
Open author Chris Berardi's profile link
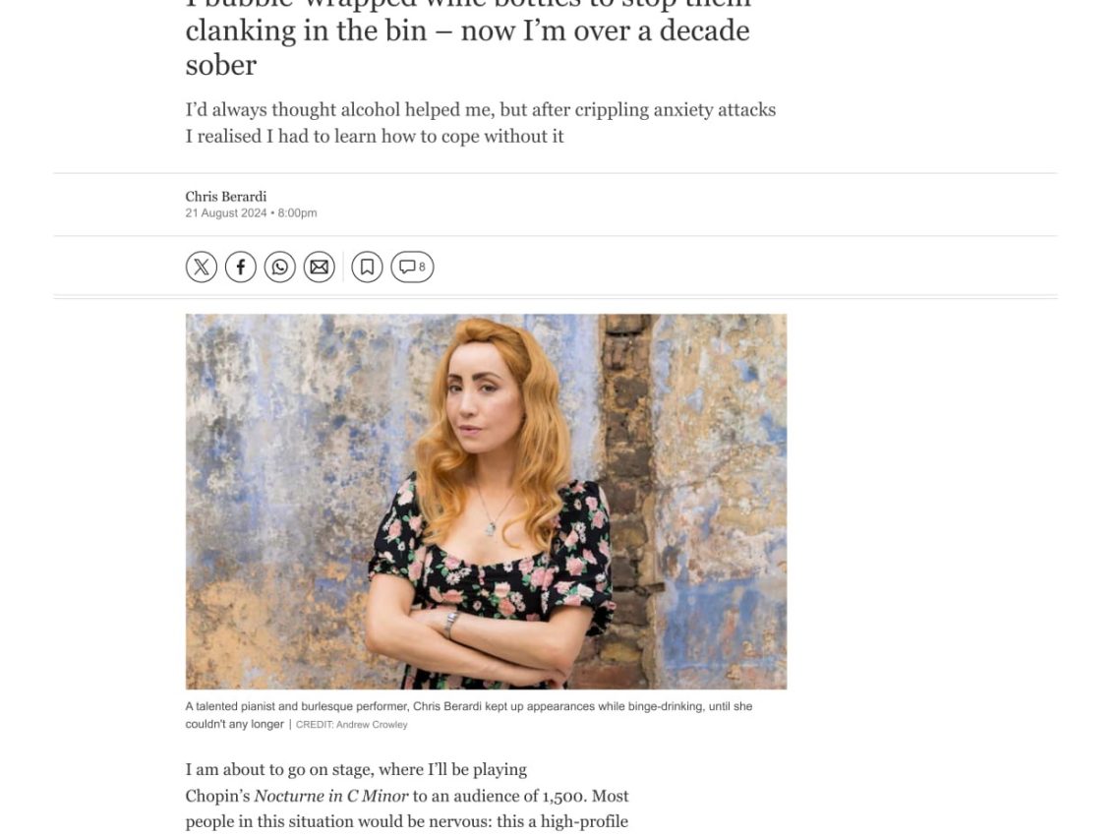[x=226, y=197]
